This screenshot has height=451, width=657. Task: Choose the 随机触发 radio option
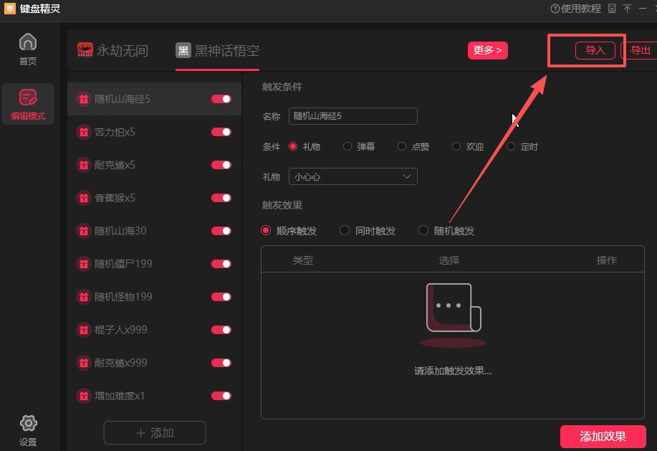pos(423,231)
